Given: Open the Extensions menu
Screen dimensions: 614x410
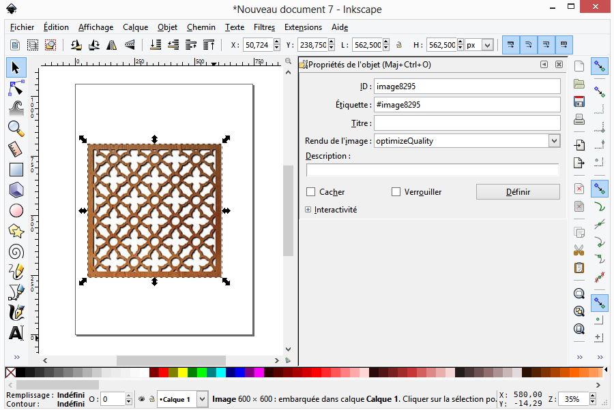Looking at the screenshot, I should [303, 27].
